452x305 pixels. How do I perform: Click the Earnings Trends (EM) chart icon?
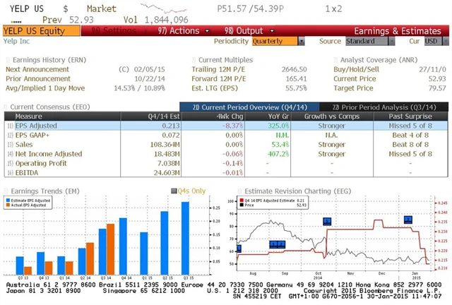pyautogui.click(x=7, y=189)
